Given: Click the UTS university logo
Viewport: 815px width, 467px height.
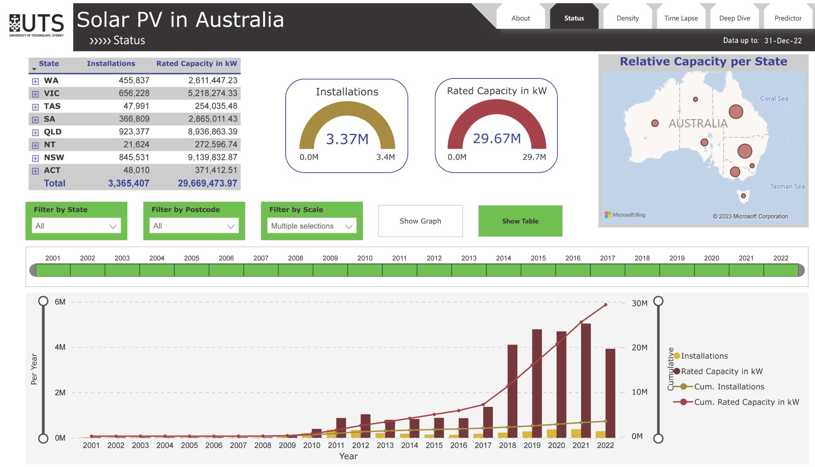Looking at the screenshot, I should tap(37, 25).
